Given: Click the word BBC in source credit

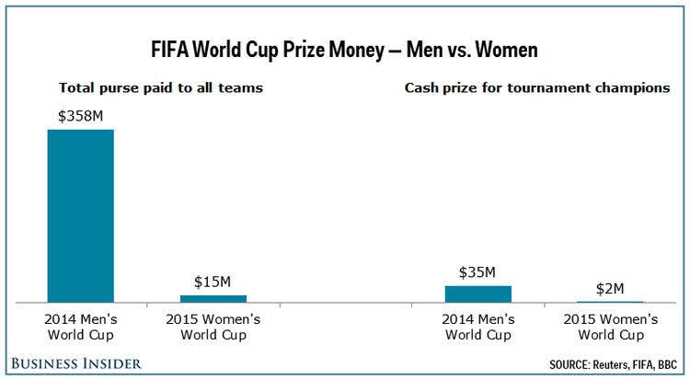Looking at the screenshot, I should point(665,364).
